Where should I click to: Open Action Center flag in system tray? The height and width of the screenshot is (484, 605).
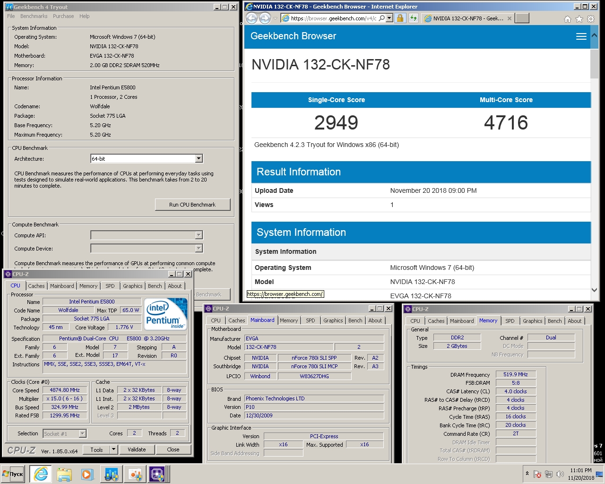537,474
